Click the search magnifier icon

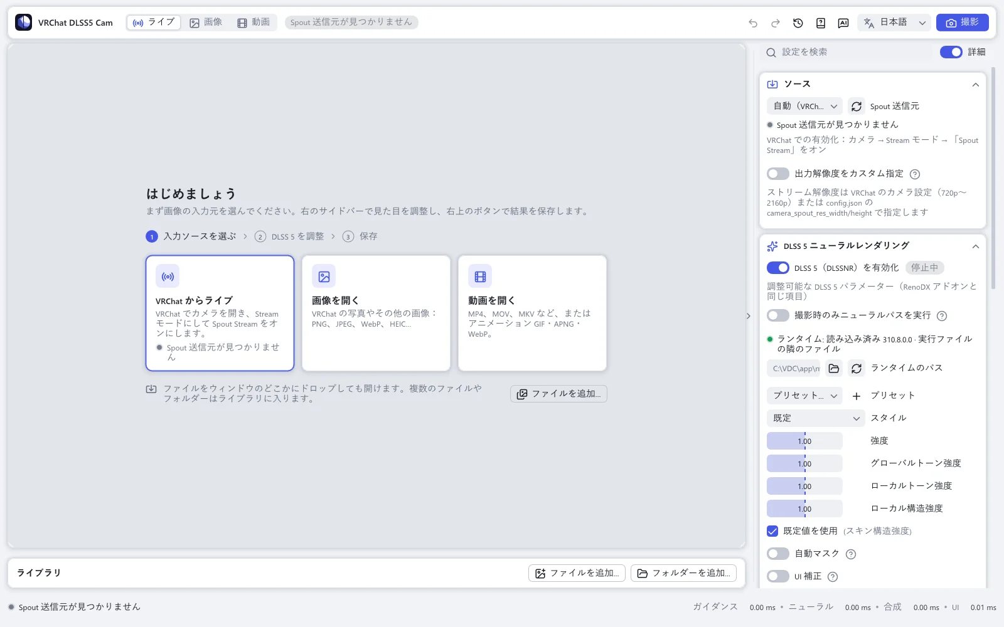tap(771, 53)
